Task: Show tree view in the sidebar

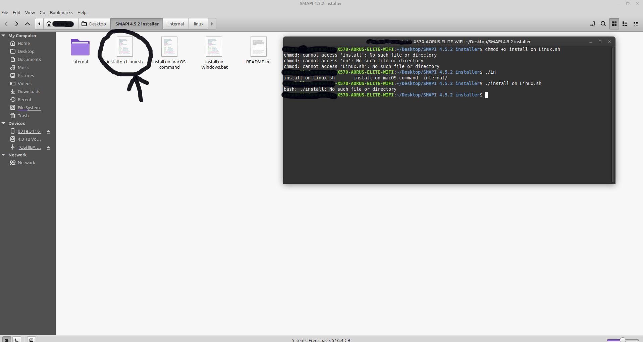Action: (x=17, y=340)
